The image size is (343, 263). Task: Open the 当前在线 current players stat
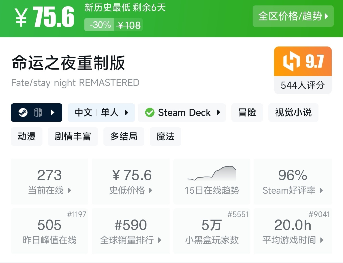50,181
